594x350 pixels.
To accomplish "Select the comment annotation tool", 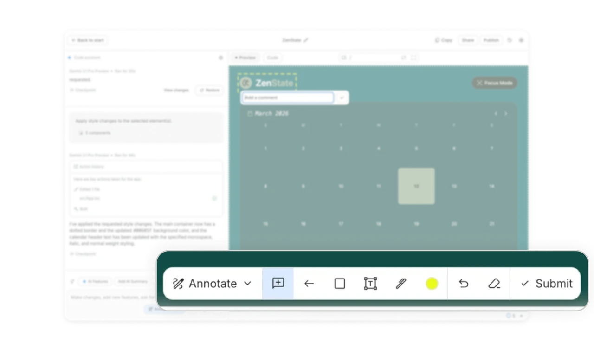I will [278, 283].
